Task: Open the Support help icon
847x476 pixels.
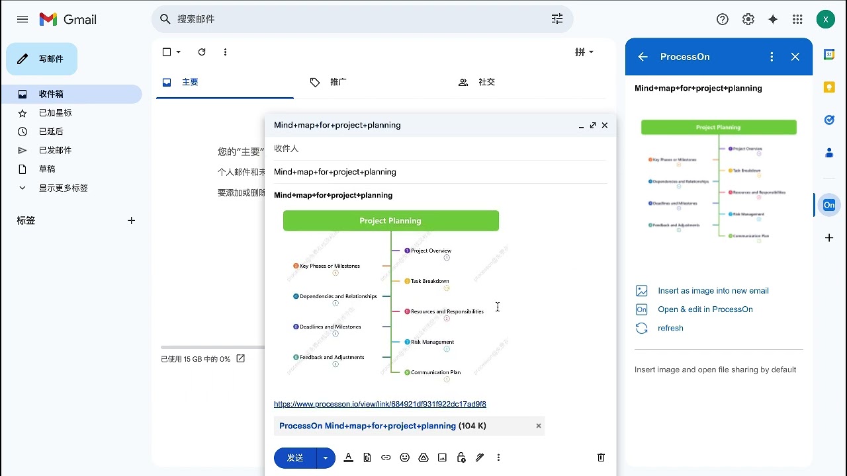Action: (723, 19)
